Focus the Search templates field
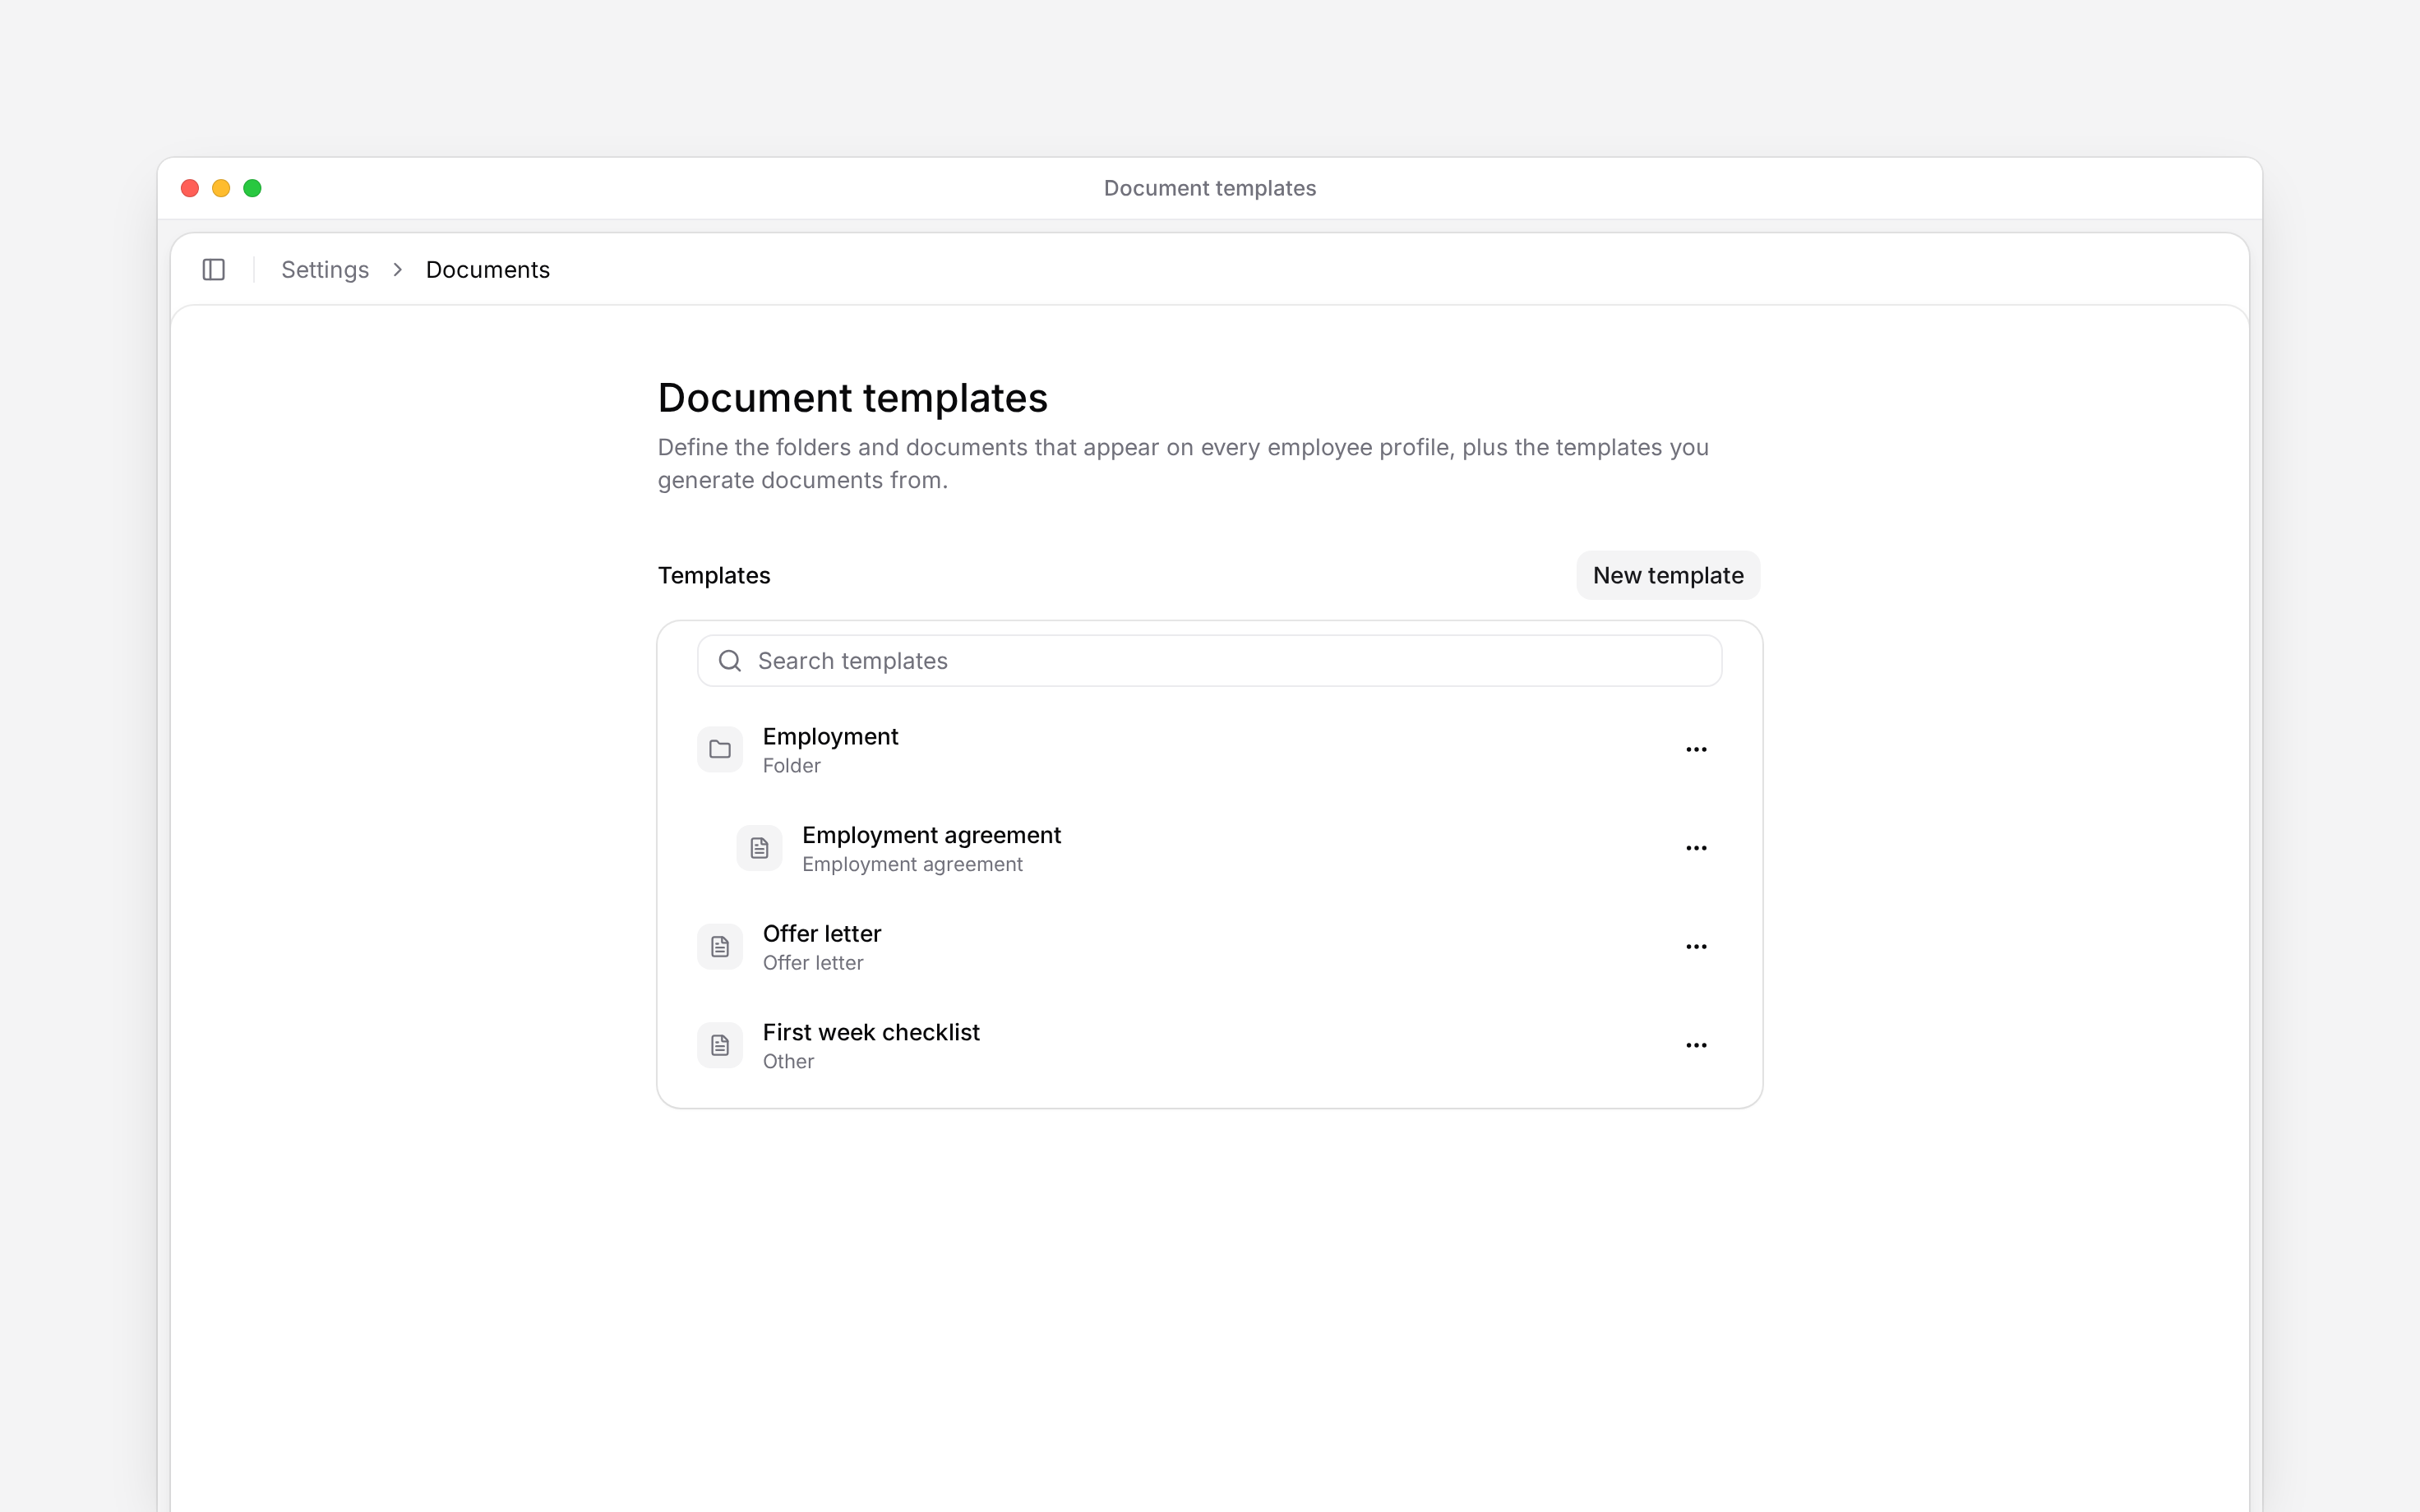The width and height of the screenshot is (2420, 1512). (1209, 661)
